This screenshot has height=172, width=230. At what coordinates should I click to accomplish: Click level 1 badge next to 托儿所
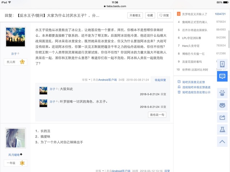click(x=22, y=62)
